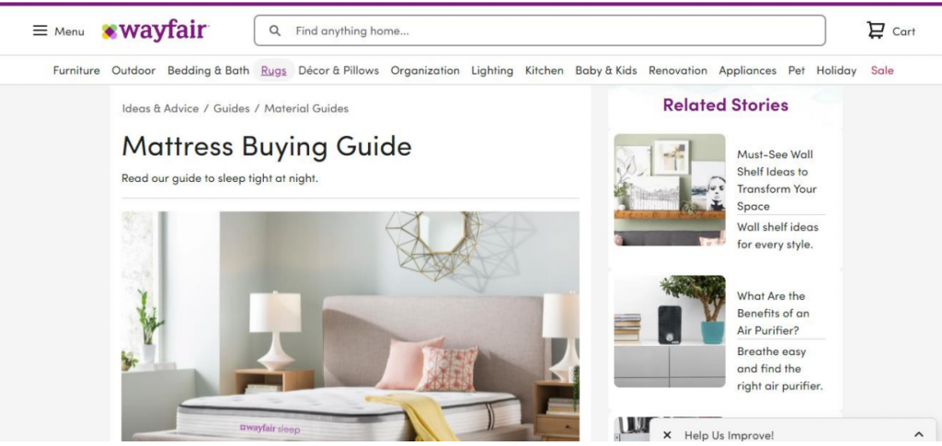This screenshot has height=446, width=942.
Task: Follow the Ideas & Advice breadcrumb
Action: point(160,109)
